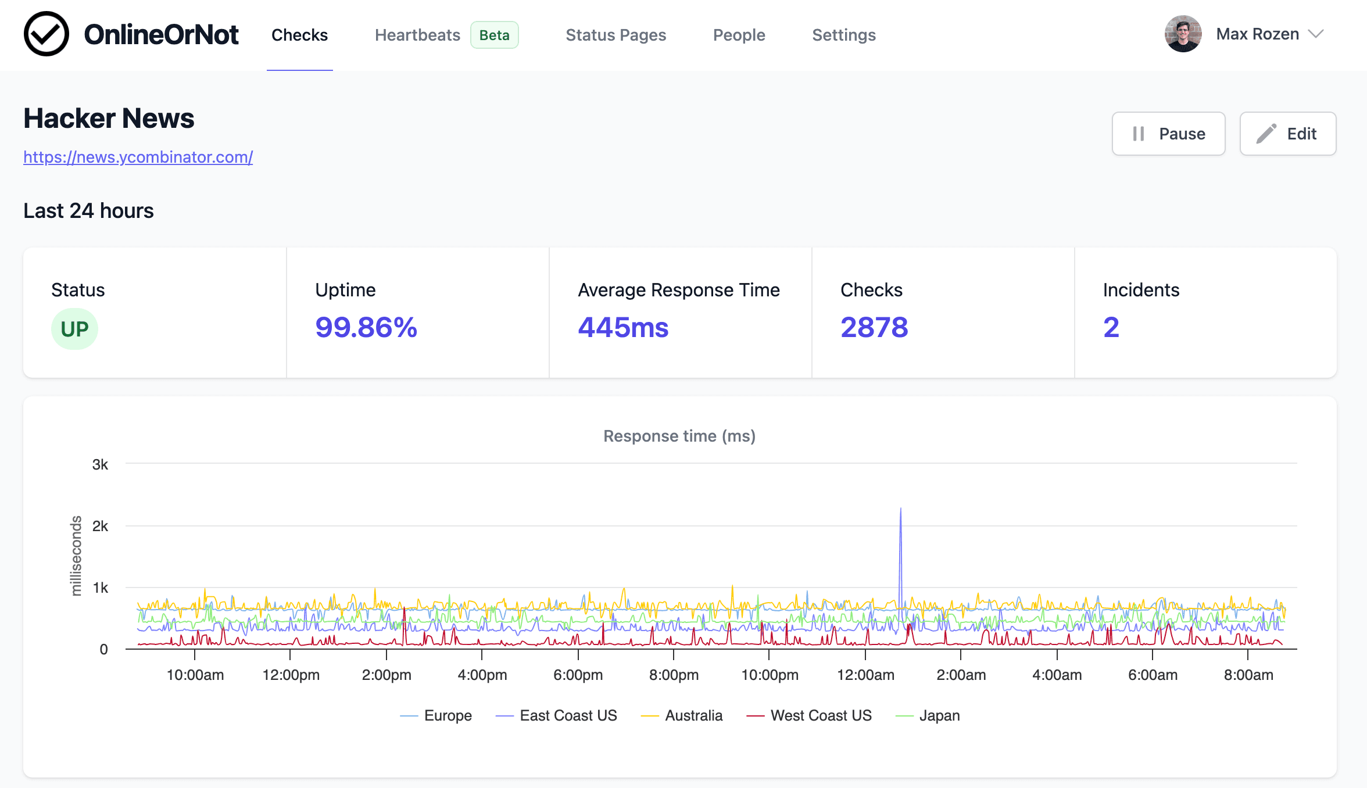1367x788 pixels.
Task: Click the Beta badge next to Heartbeats
Action: pos(494,35)
